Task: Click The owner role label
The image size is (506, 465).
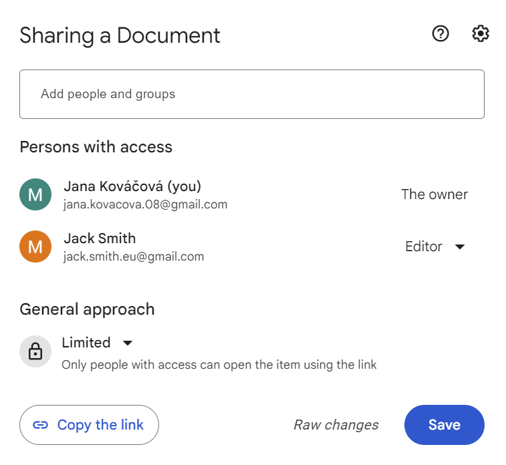Action: point(434,194)
